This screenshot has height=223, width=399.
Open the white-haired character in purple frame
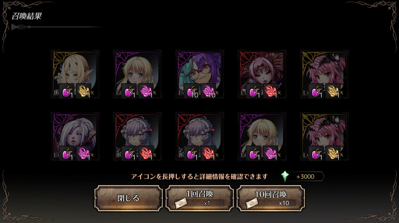75,136
